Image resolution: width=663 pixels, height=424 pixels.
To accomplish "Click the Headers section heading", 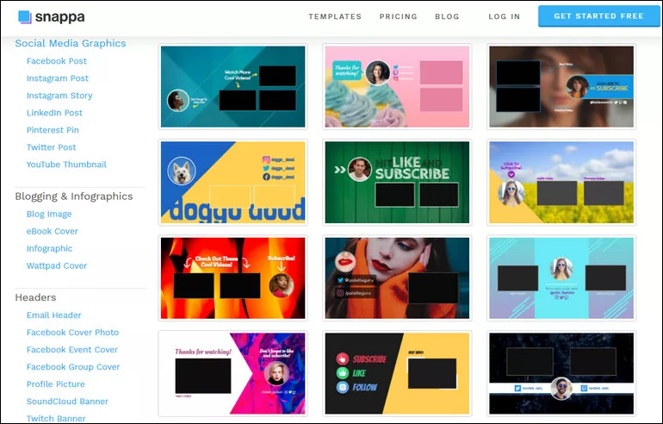I will point(35,297).
